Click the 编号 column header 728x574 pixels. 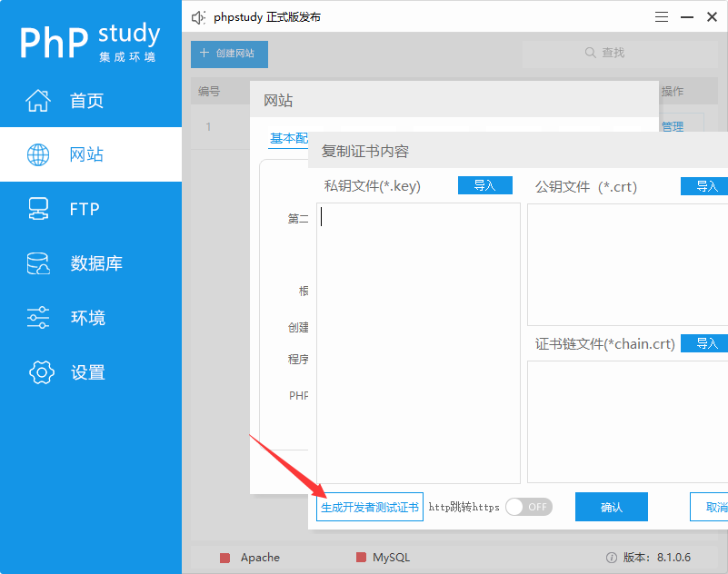click(209, 91)
